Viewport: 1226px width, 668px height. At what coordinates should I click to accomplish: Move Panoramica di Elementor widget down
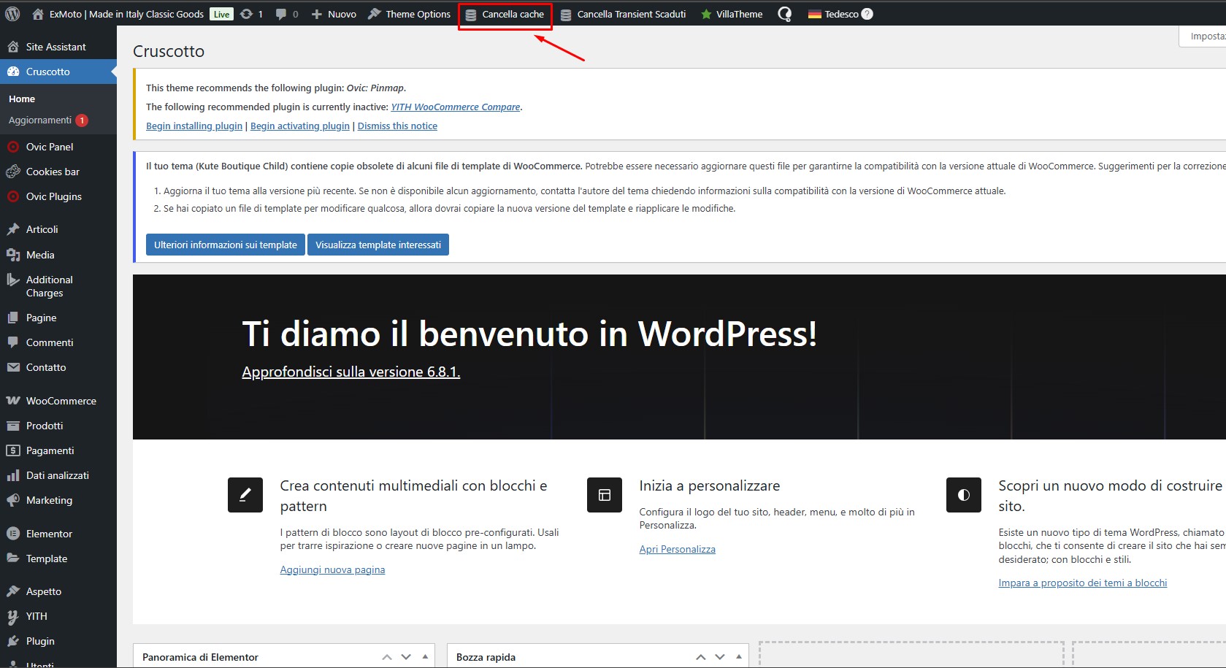[406, 657]
